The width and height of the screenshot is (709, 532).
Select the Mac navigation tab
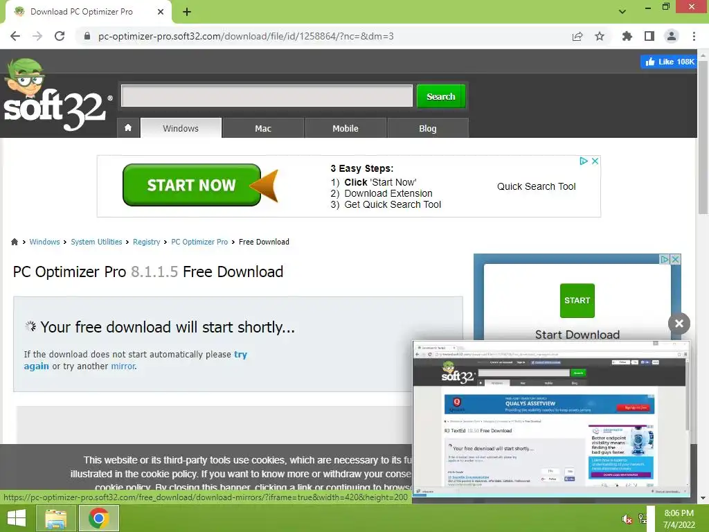pyautogui.click(x=263, y=128)
